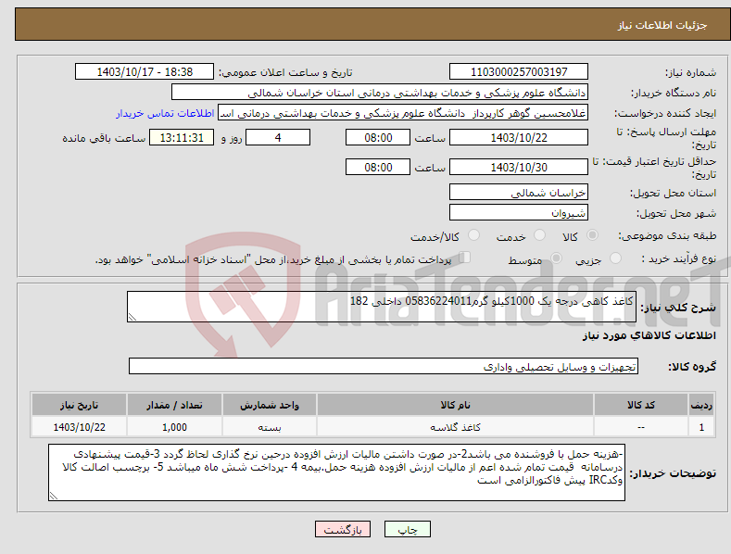Click the price validity time 08:00 field
This screenshot has height=554, width=731.
[378, 167]
